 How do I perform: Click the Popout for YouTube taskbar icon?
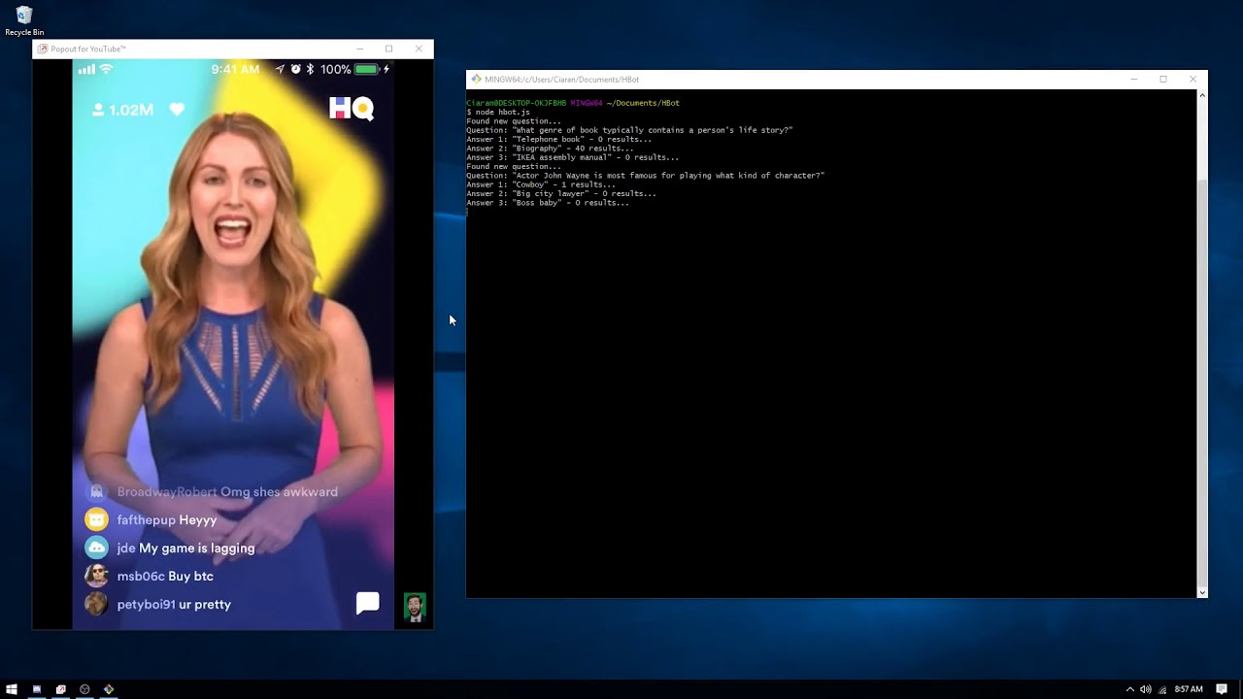coord(60,689)
